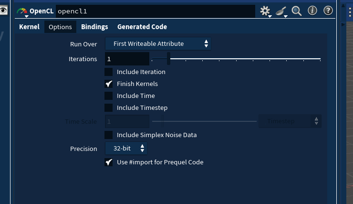This screenshot has height=204, width=353.
Task: Uncheck Finish Kernels
Action: point(109,84)
